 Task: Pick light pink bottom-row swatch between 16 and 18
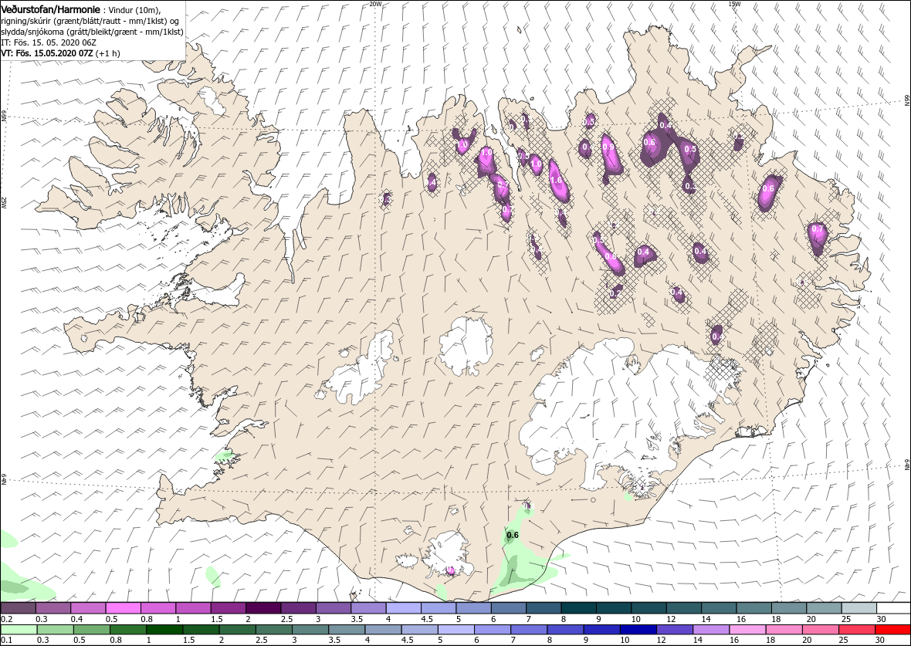coord(747,630)
